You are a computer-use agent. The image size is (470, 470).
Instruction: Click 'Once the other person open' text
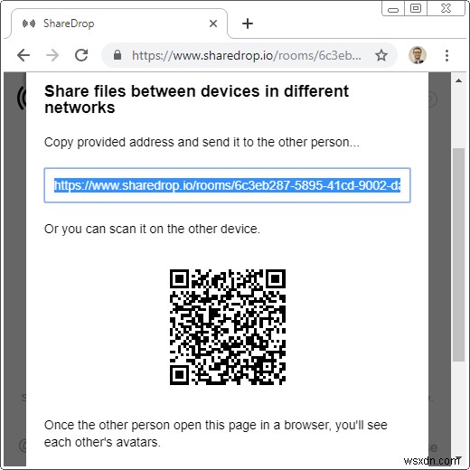[216, 434]
